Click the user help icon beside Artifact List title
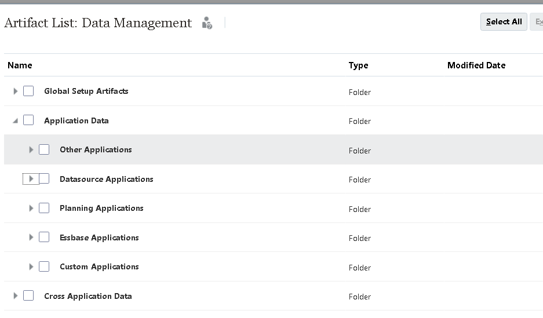 [x=207, y=23]
